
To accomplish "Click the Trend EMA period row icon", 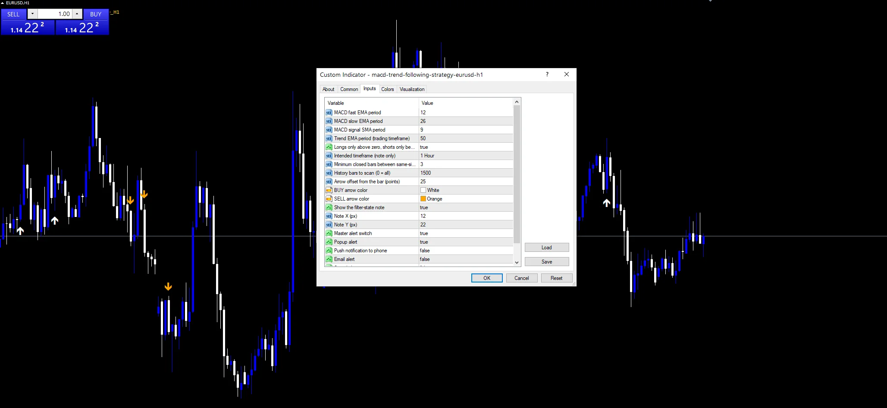I will tap(329, 138).
